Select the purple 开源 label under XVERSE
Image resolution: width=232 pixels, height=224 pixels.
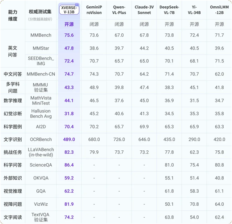(x=69, y=24)
